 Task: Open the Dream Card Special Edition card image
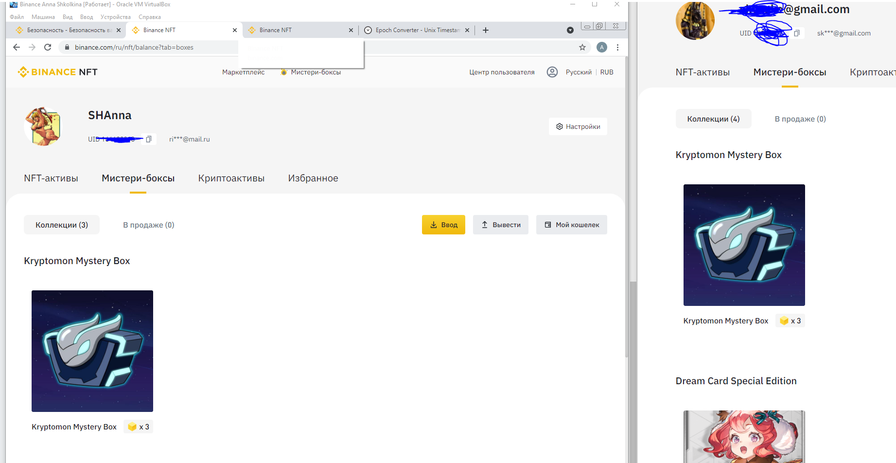pyautogui.click(x=744, y=437)
